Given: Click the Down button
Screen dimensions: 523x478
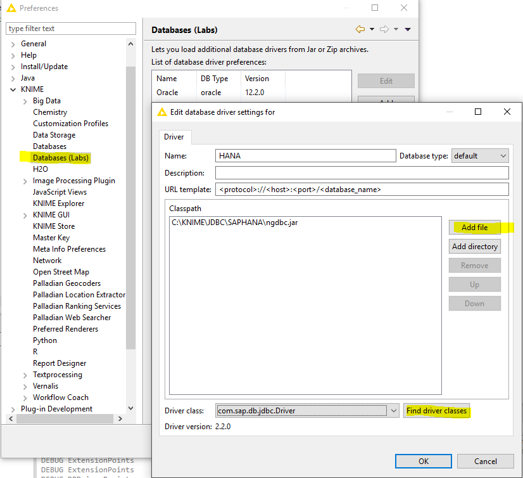Looking at the screenshot, I should [x=475, y=304].
